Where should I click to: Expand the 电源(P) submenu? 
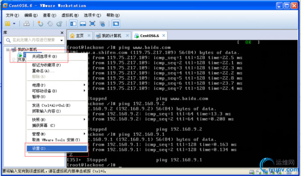[x=57, y=85]
